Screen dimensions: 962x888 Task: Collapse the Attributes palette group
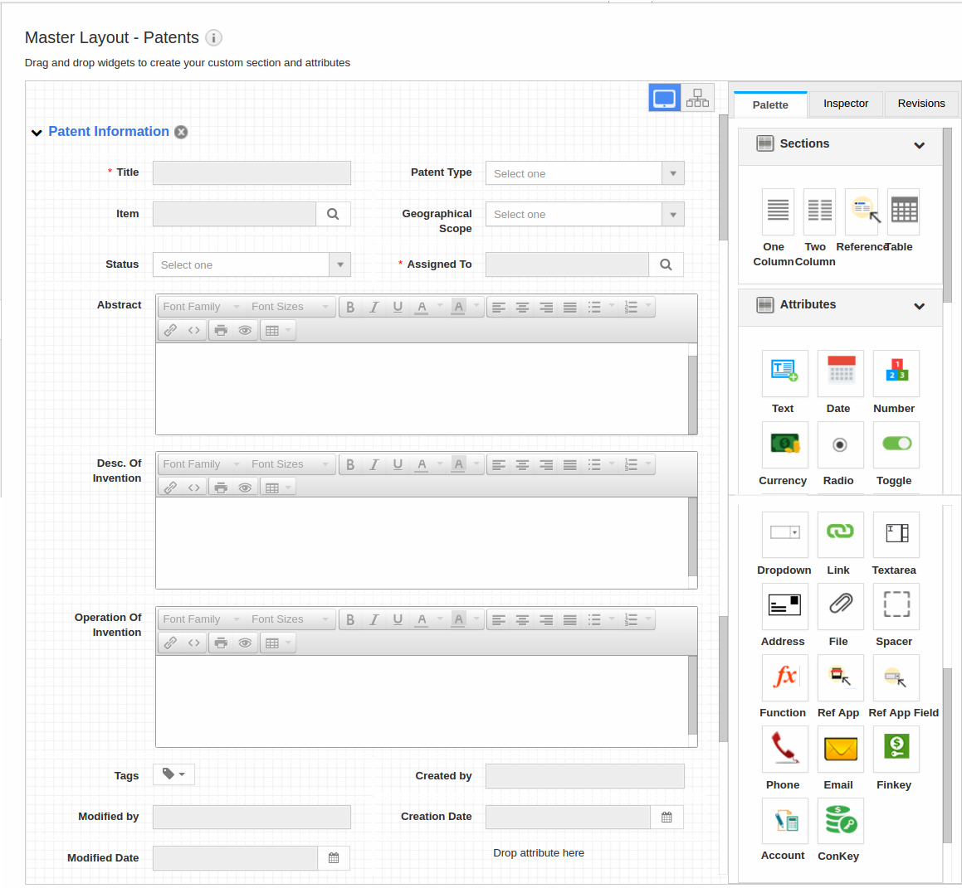coord(919,306)
